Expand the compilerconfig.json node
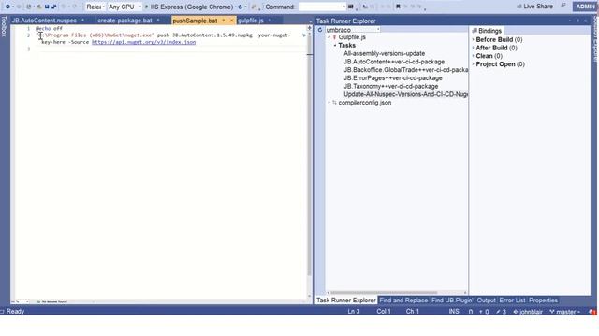The height and width of the screenshot is (336, 599). tap(329, 103)
